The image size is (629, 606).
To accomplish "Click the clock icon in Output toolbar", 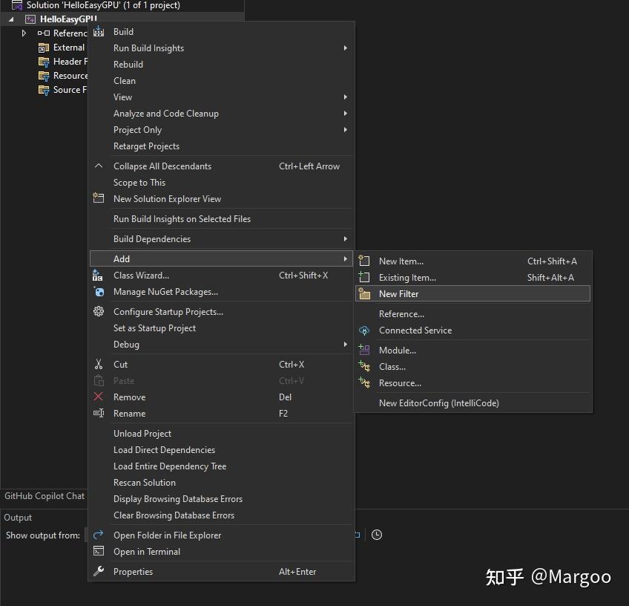I will [x=377, y=535].
